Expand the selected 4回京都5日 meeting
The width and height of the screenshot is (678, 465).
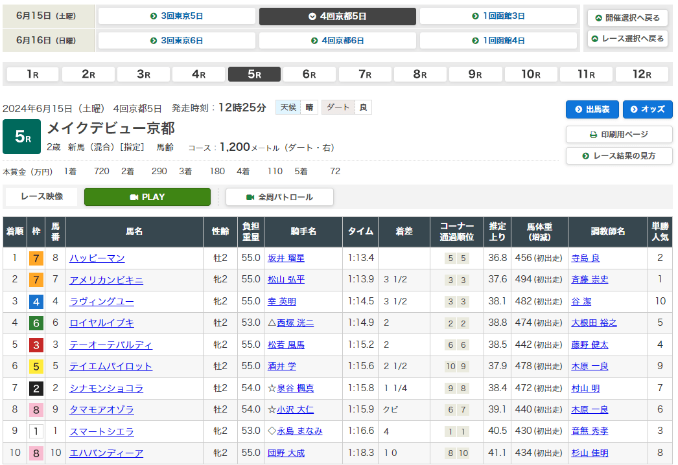point(337,16)
